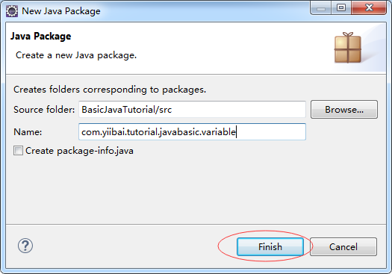Click the bold "Java Package" heading
The image size is (392, 274).
click(x=41, y=37)
